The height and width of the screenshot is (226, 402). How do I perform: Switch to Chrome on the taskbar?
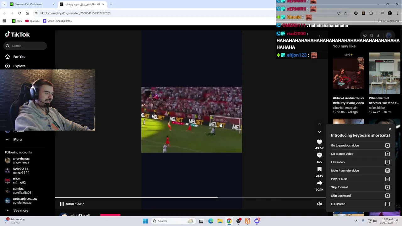[229, 221]
